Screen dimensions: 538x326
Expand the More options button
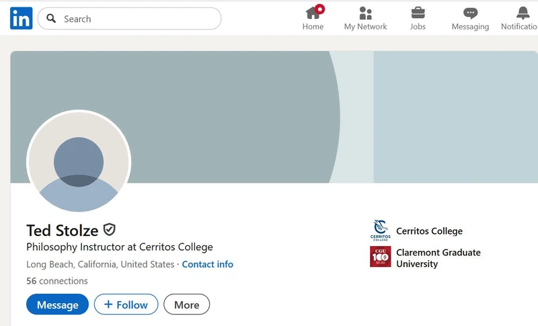click(x=187, y=304)
